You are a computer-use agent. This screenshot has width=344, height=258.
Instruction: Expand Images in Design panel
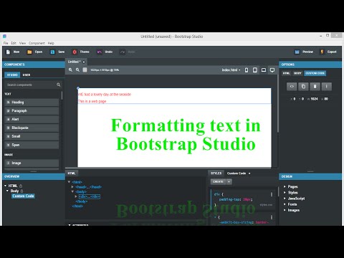tap(285, 210)
